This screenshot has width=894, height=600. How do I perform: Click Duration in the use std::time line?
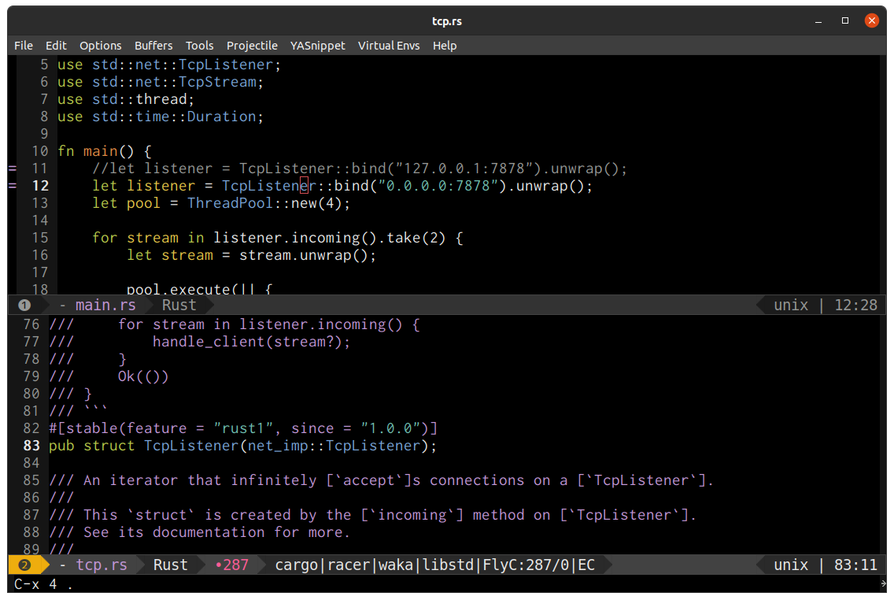click(x=222, y=117)
